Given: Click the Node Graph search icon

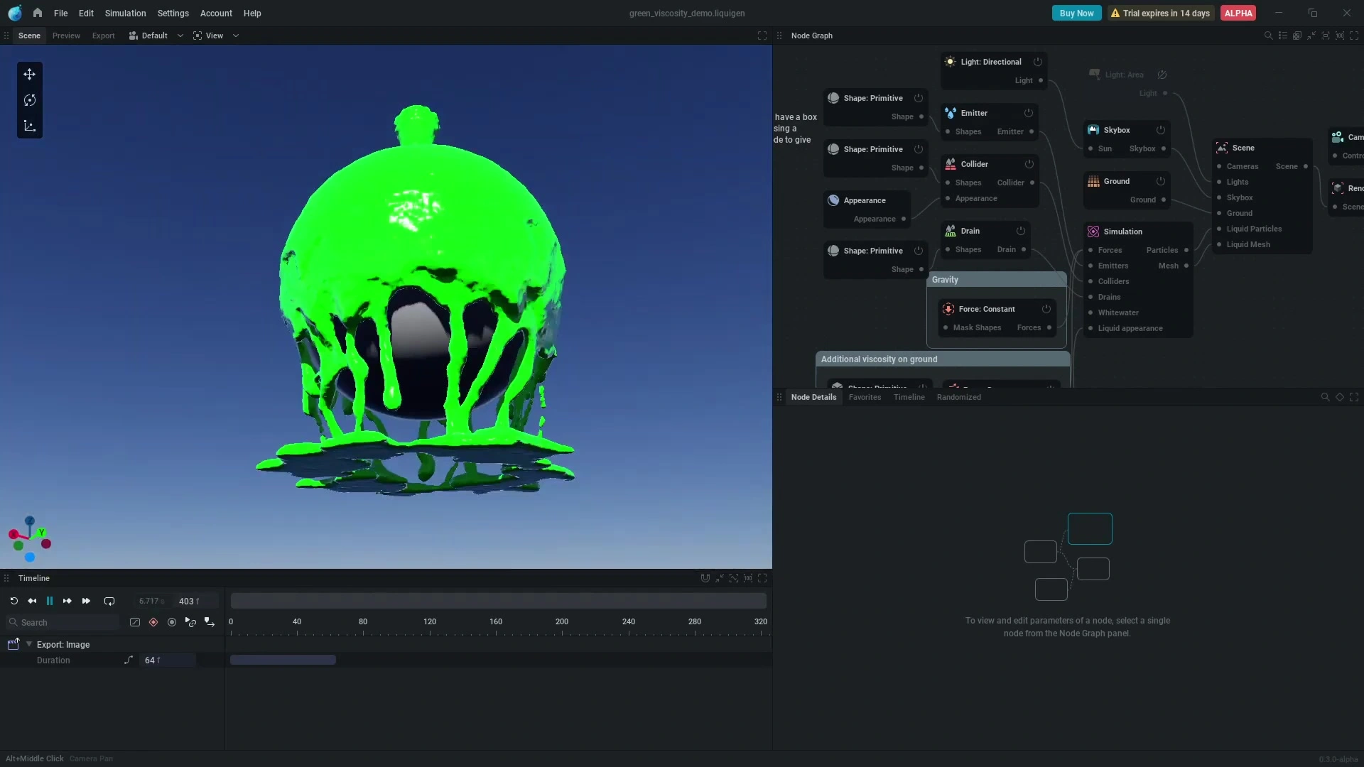Looking at the screenshot, I should [1268, 36].
